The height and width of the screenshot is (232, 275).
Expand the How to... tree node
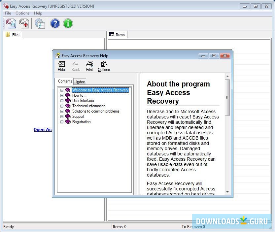(62, 95)
